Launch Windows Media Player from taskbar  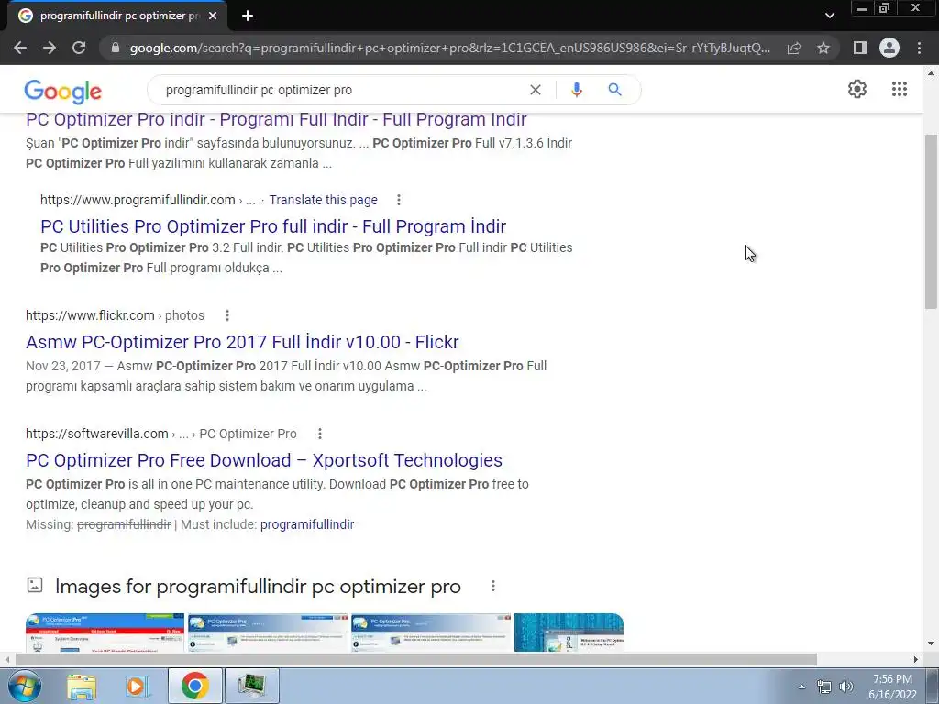138,686
